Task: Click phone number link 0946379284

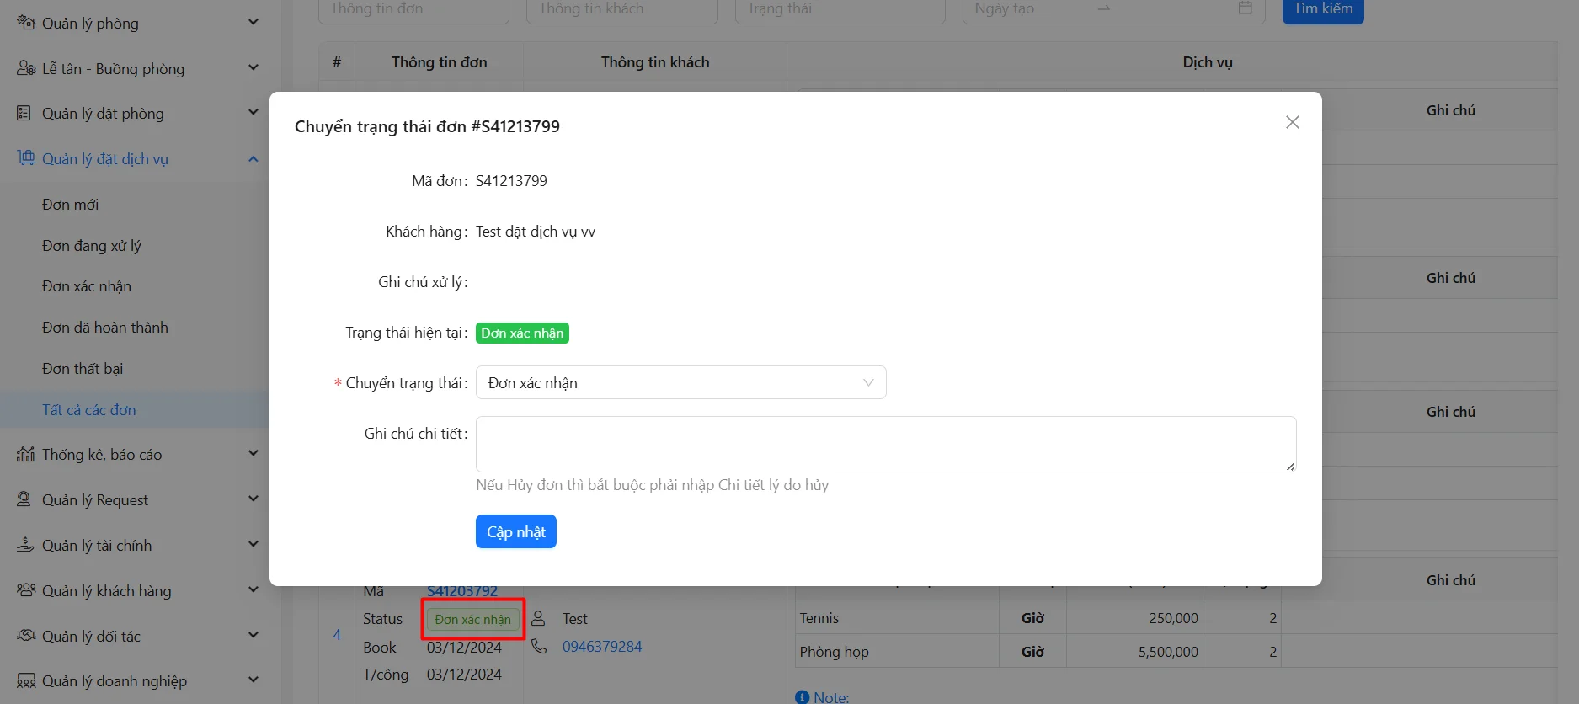Action: (x=601, y=647)
